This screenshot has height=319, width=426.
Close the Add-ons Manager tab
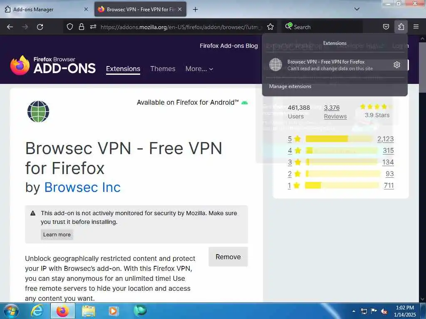(x=86, y=9)
